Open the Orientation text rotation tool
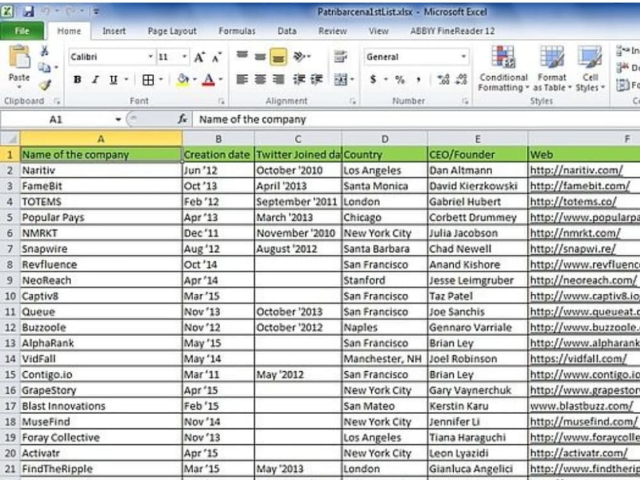The height and width of the screenshot is (480, 640). click(x=301, y=56)
